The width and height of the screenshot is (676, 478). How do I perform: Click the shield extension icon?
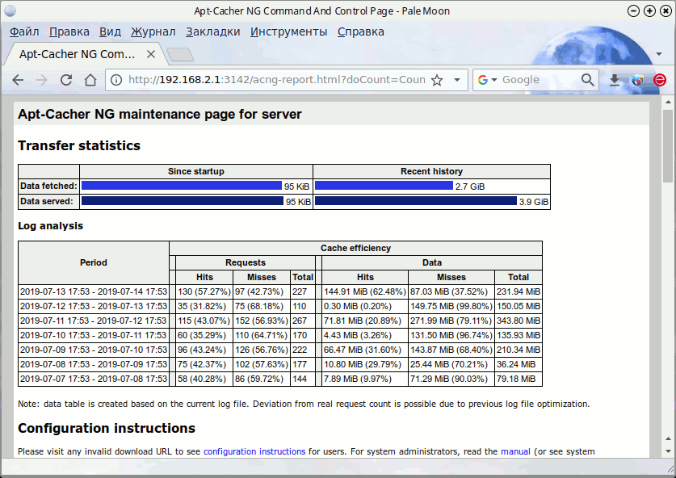636,80
